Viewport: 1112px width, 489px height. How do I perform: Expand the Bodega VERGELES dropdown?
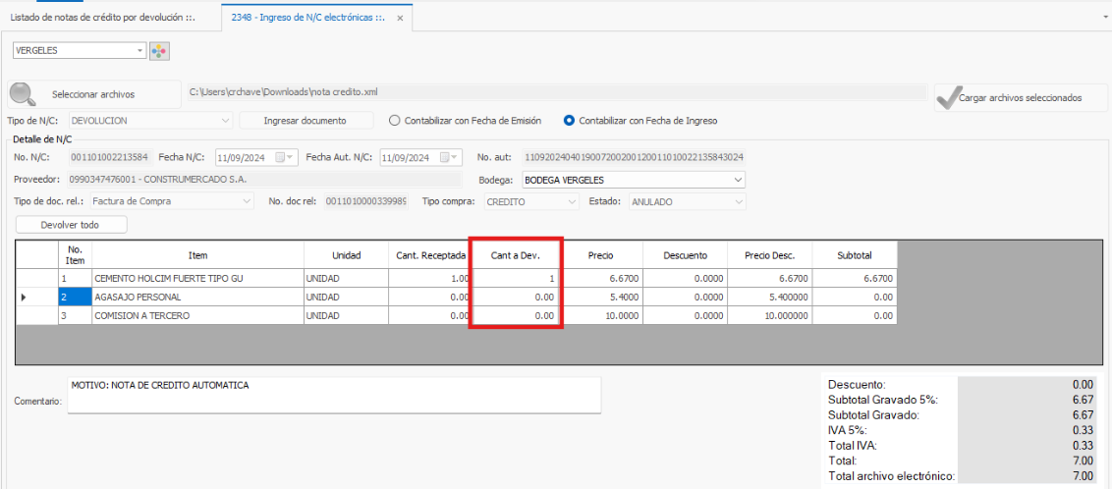pos(738,180)
